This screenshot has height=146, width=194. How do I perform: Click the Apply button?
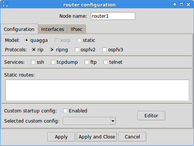pyautogui.click(x=61, y=137)
